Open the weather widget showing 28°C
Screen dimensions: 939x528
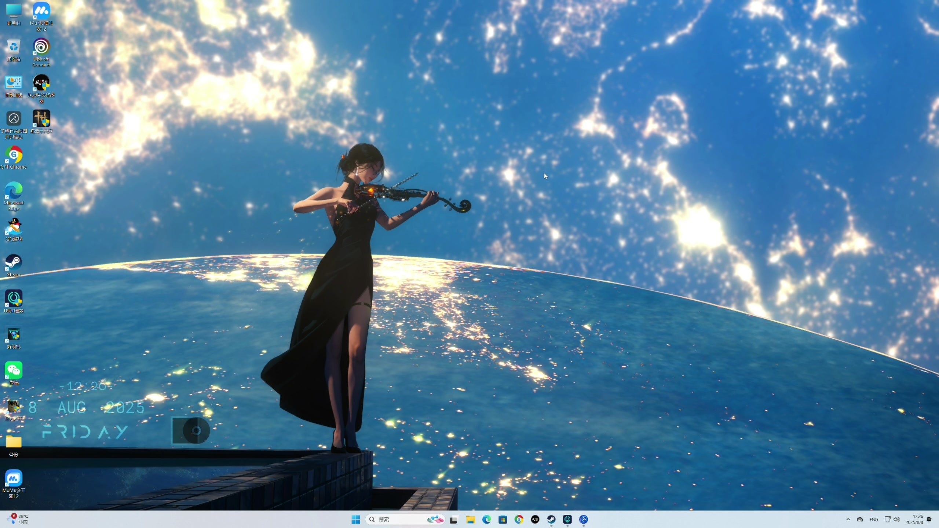[x=18, y=519]
